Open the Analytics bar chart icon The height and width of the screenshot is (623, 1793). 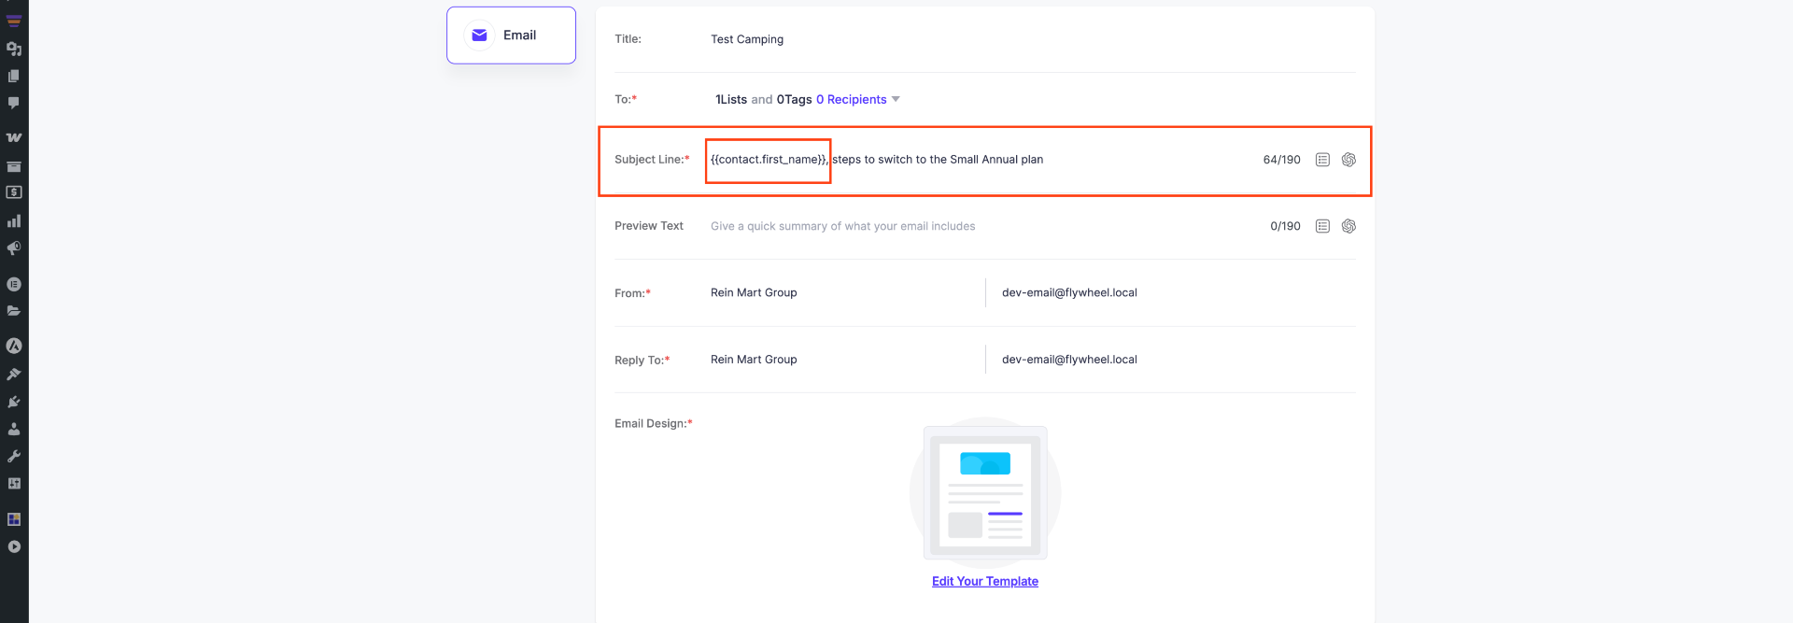(x=14, y=221)
